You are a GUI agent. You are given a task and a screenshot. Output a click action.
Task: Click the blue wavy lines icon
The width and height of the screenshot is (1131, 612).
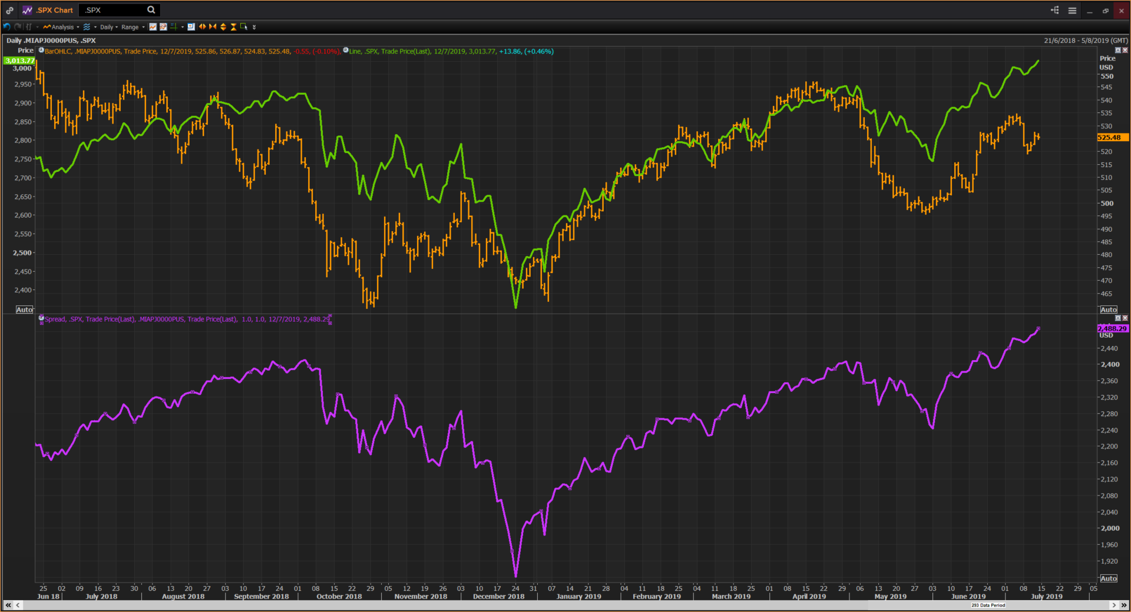click(87, 27)
